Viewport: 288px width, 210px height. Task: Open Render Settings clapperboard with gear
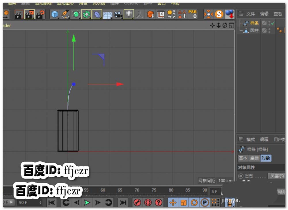(40, 14)
